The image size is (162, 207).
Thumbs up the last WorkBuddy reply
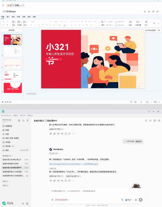(x=54, y=180)
